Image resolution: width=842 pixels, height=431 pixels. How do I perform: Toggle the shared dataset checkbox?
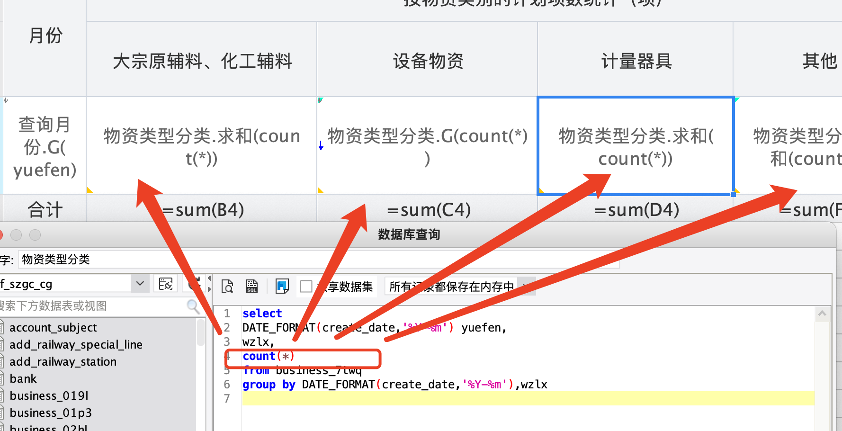tap(306, 287)
